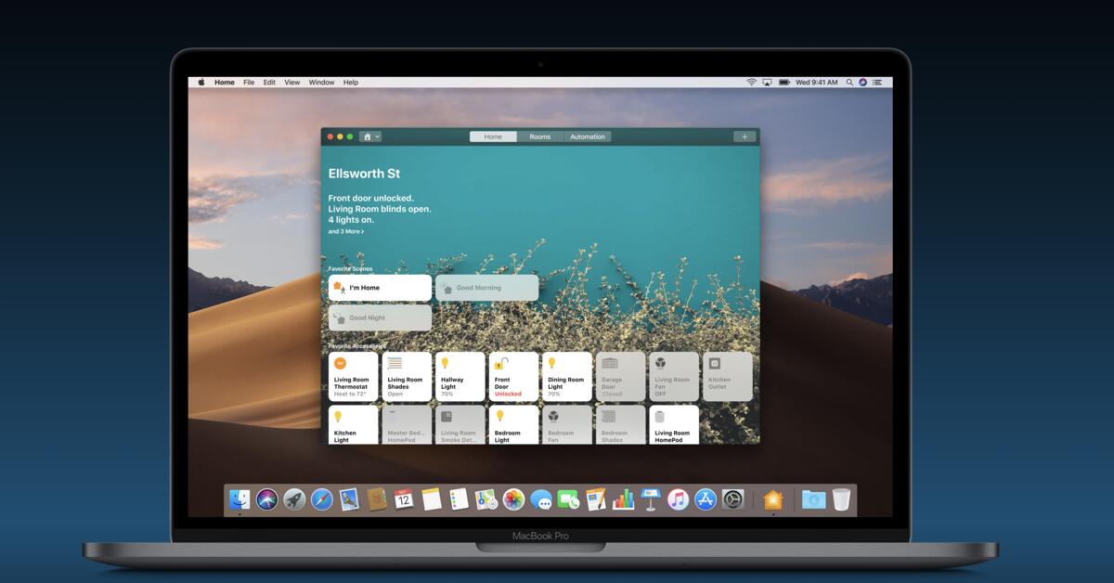This screenshot has height=583, width=1114.
Task: Click the Living Room HomePod speaker icon
Action: (658, 416)
